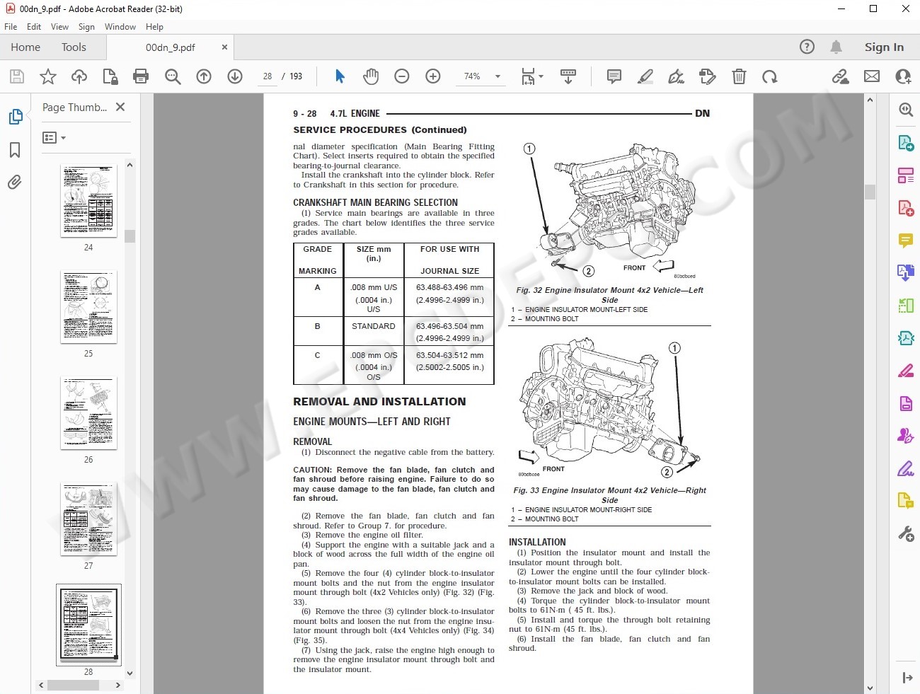The width and height of the screenshot is (920, 694).
Task: Open the find text magnifier tool
Action: [173, 76]
